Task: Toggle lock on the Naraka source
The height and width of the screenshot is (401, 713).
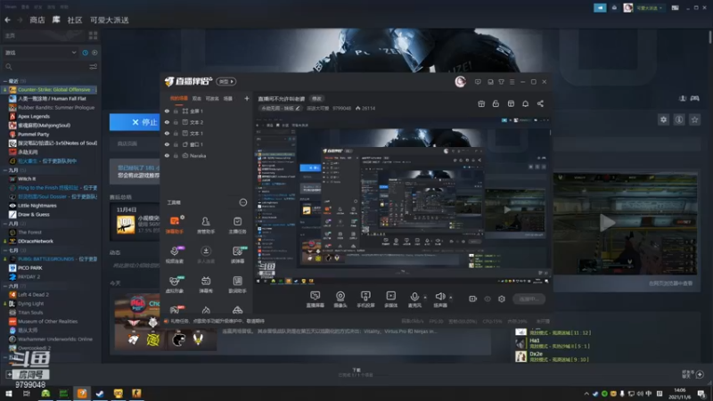Action: (x=176, y=155)
